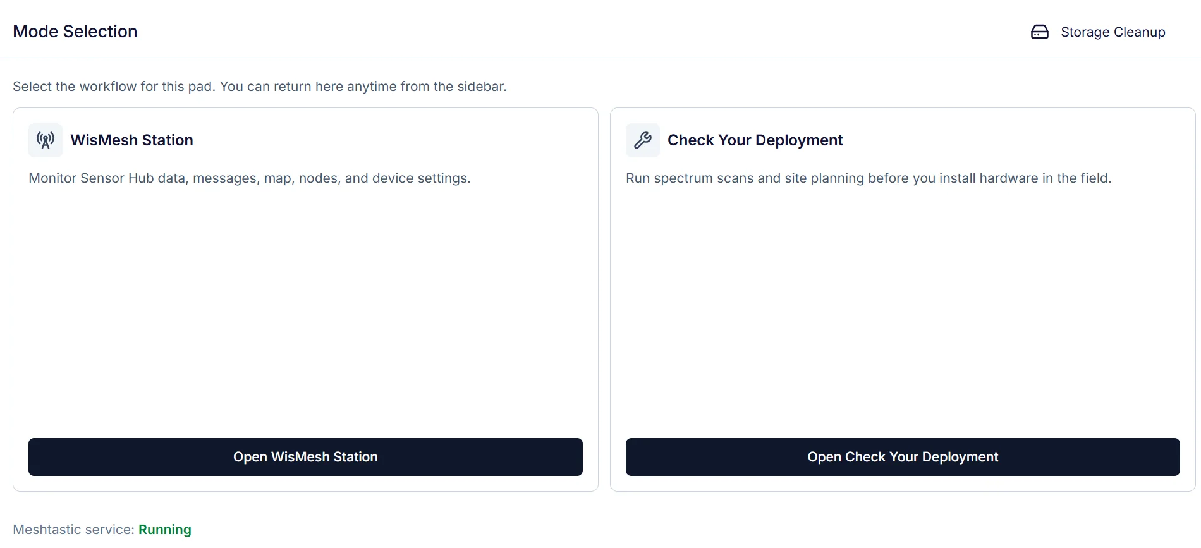Click the Mode Selection heading
This screenshot has width=1201, height=548.
coord(75,32)
